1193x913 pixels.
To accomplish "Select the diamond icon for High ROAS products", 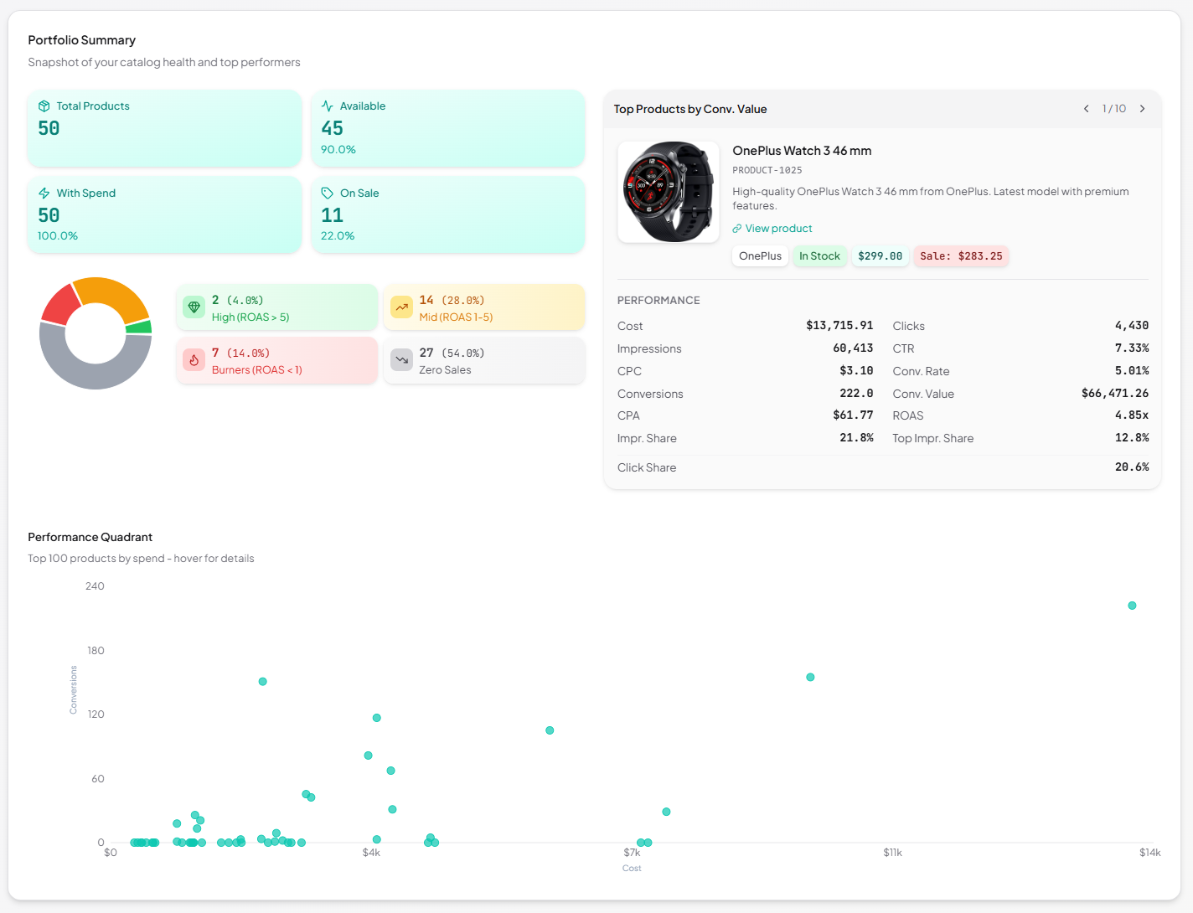I will 194,307.
